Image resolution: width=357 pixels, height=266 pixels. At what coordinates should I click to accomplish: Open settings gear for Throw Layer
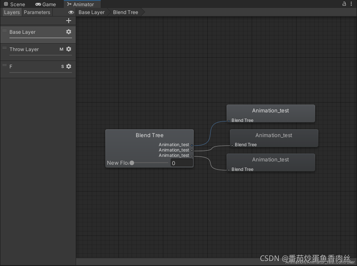point(69,49)
